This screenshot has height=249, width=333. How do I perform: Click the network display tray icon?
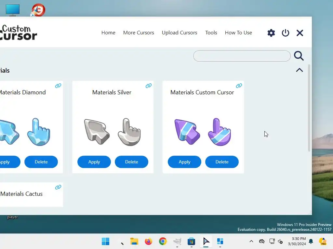click(x=272, y=241)
